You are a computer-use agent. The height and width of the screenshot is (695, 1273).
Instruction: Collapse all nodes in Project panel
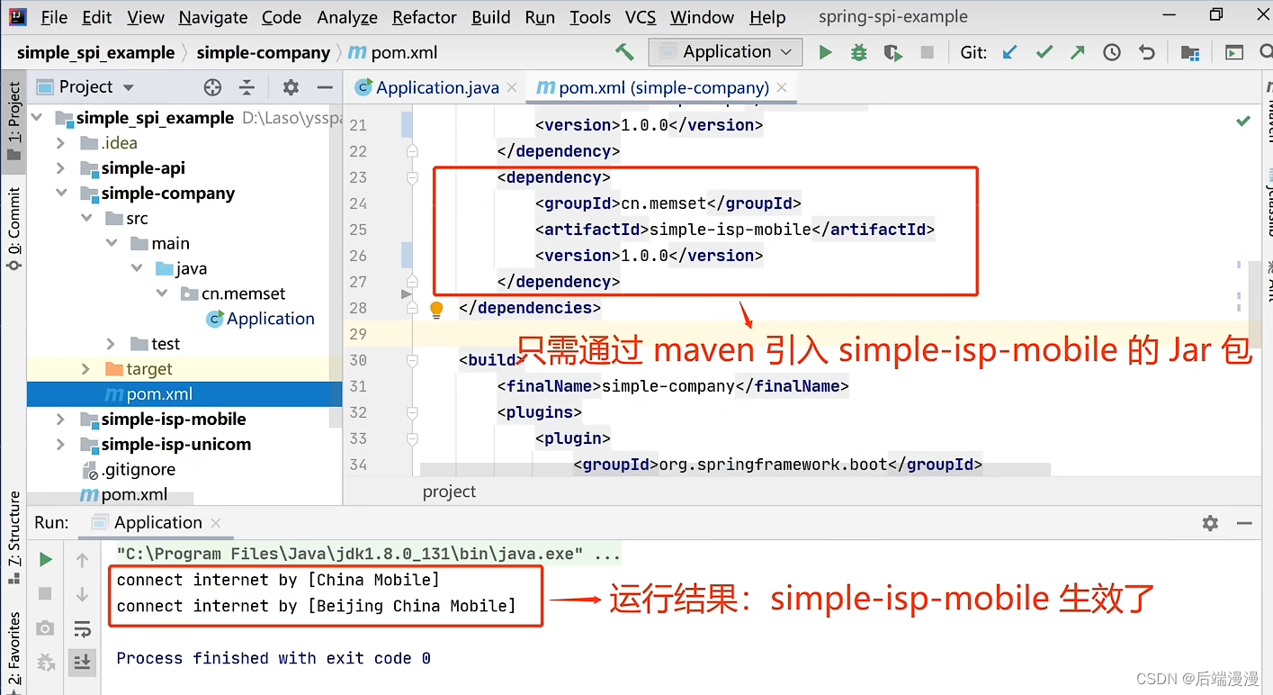pos(247,87)
